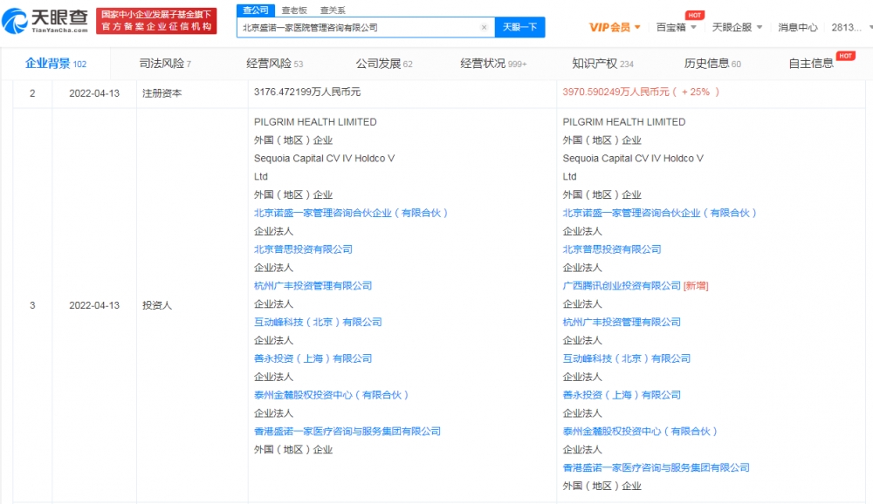Expand the 天眼企服 dropdown
873x504 pixels.
pos(737,27)
